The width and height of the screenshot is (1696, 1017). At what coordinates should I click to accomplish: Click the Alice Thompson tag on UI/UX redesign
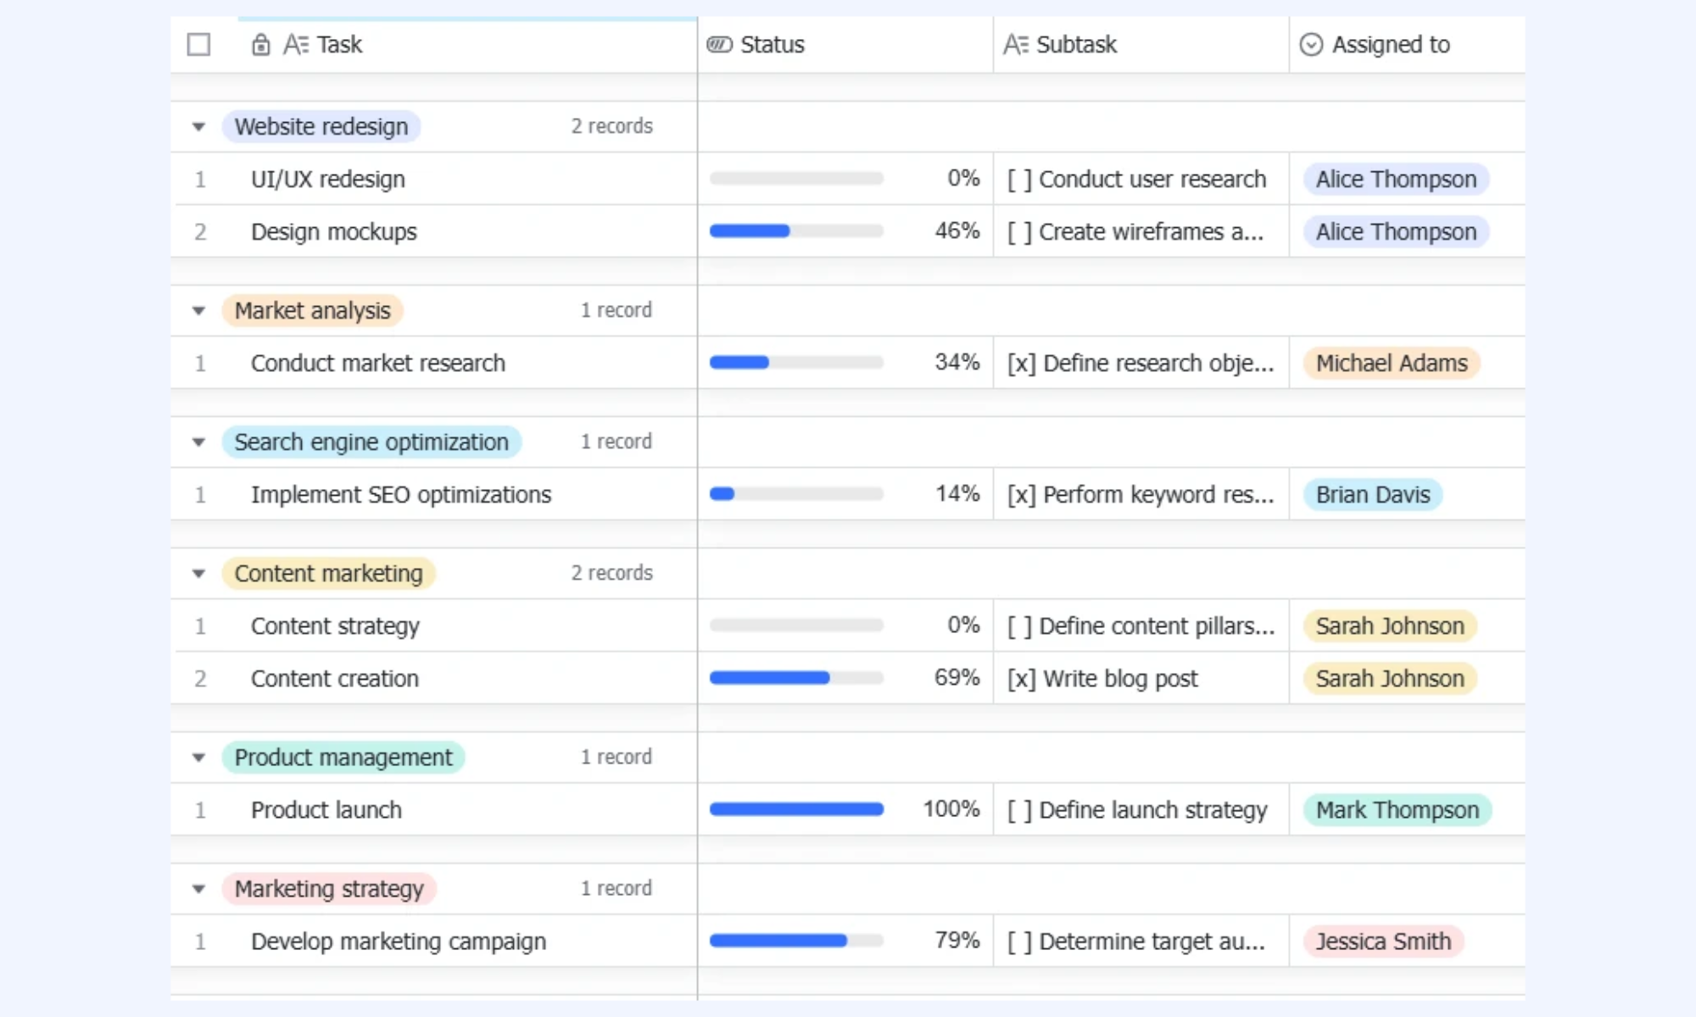coord(1396,180)
